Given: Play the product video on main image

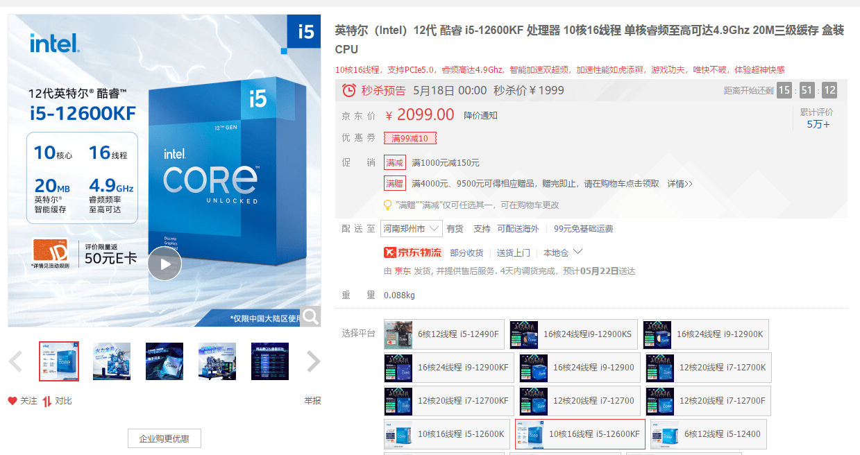Looking at the screenshot, I should click(x=165, y=264).
